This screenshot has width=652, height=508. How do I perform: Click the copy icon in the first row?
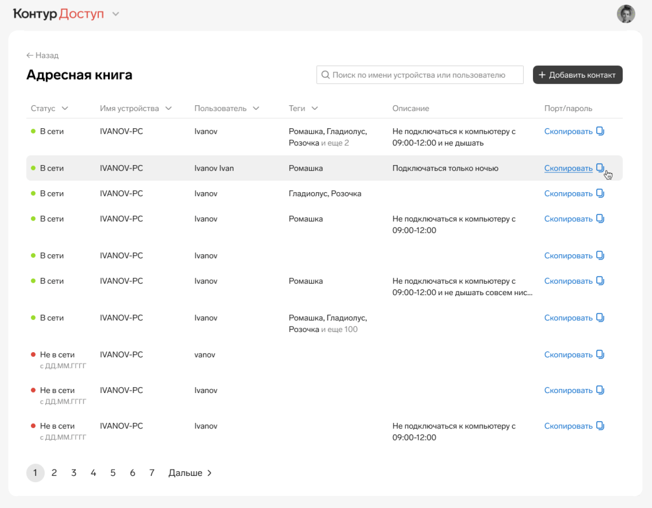(600, 131)
